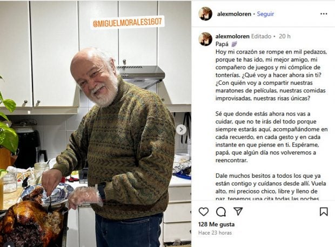The image size is (335, 247).
Task: Open alexmoloren profile from the header username
Action: point(234,14)
